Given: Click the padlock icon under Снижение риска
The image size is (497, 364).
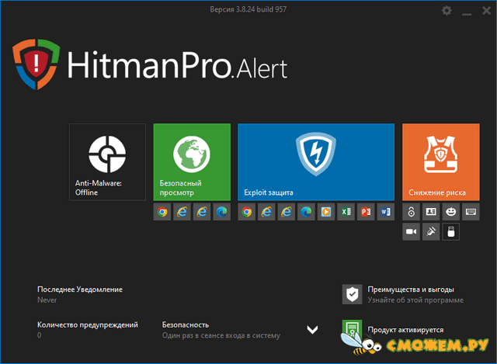Looking at the screenshot, I should pos(411,212).
